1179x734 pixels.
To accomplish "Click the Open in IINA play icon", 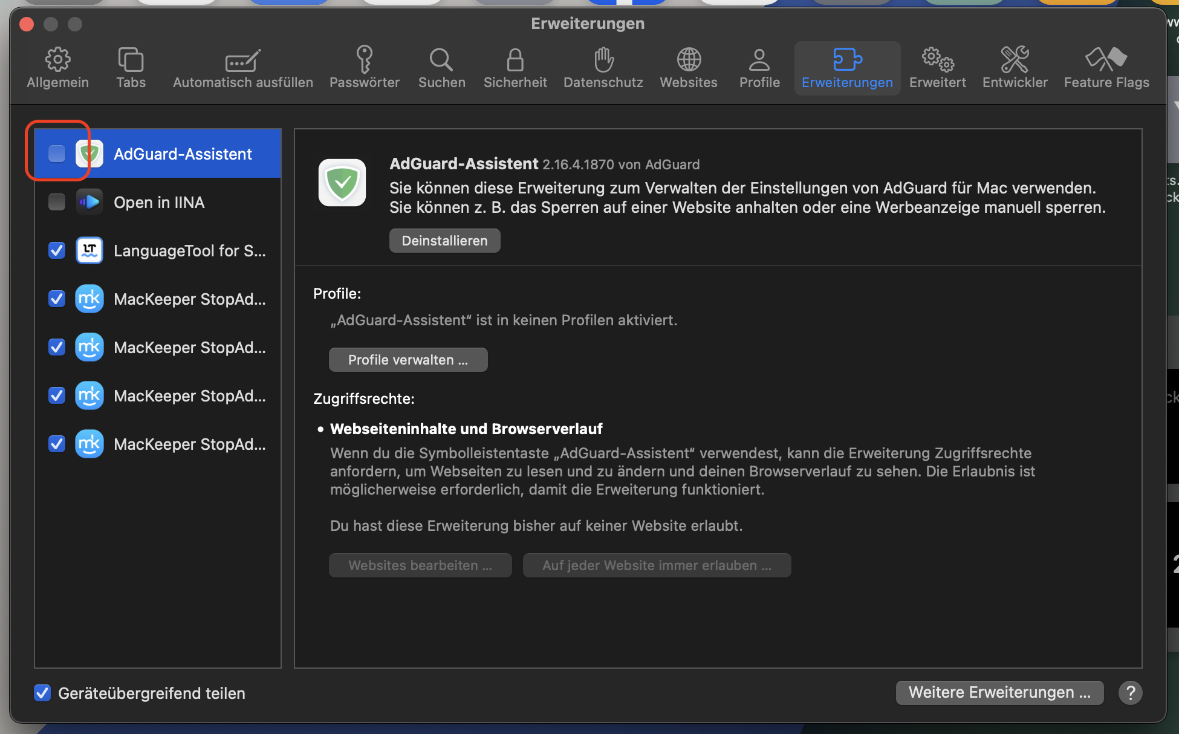I will (89, 202).
